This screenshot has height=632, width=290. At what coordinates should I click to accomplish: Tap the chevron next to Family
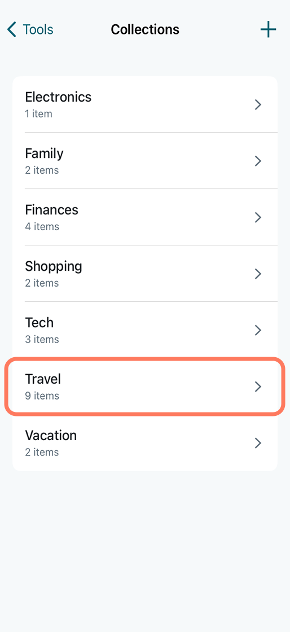[258, 161]
